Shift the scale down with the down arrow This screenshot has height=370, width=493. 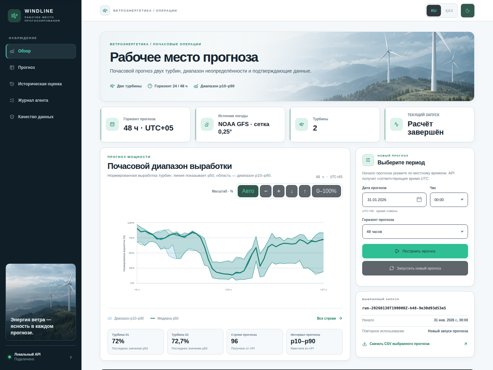pos(292,191)
